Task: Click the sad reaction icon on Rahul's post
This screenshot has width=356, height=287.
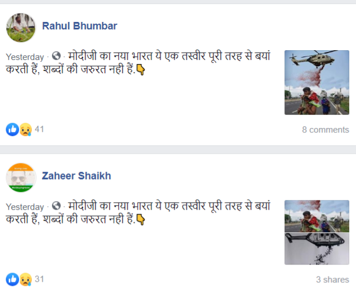Action: pos(25,130)
